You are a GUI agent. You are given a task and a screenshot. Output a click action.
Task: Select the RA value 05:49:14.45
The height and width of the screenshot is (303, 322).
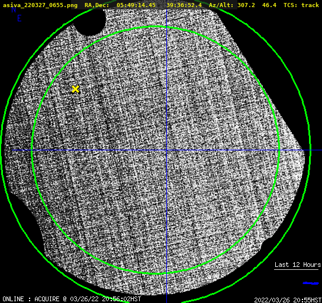coord(136,5)
